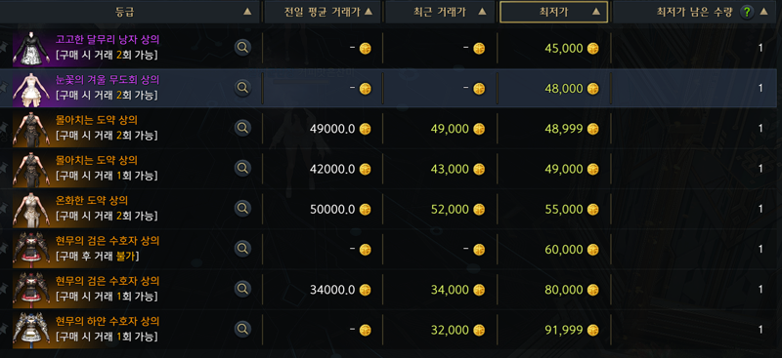
Task: Preview 고고한 달무리 낭자 상의 with magnifier icon
Action: coord(242,48)
